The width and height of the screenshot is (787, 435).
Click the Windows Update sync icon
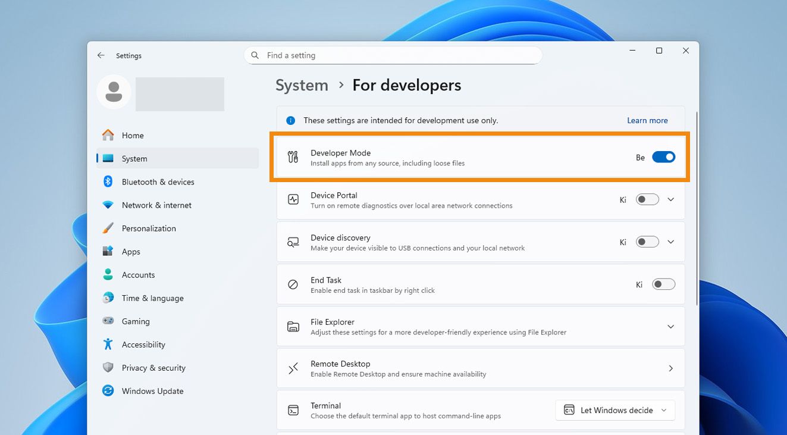(x=108, y=391)
